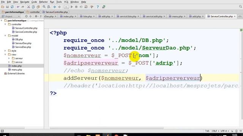Open the Code menu
243x136 pixels.
point(34,2)
